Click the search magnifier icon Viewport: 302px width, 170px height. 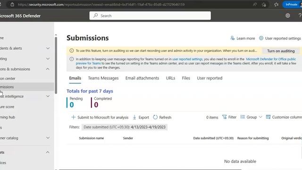(x=95, y=16)
